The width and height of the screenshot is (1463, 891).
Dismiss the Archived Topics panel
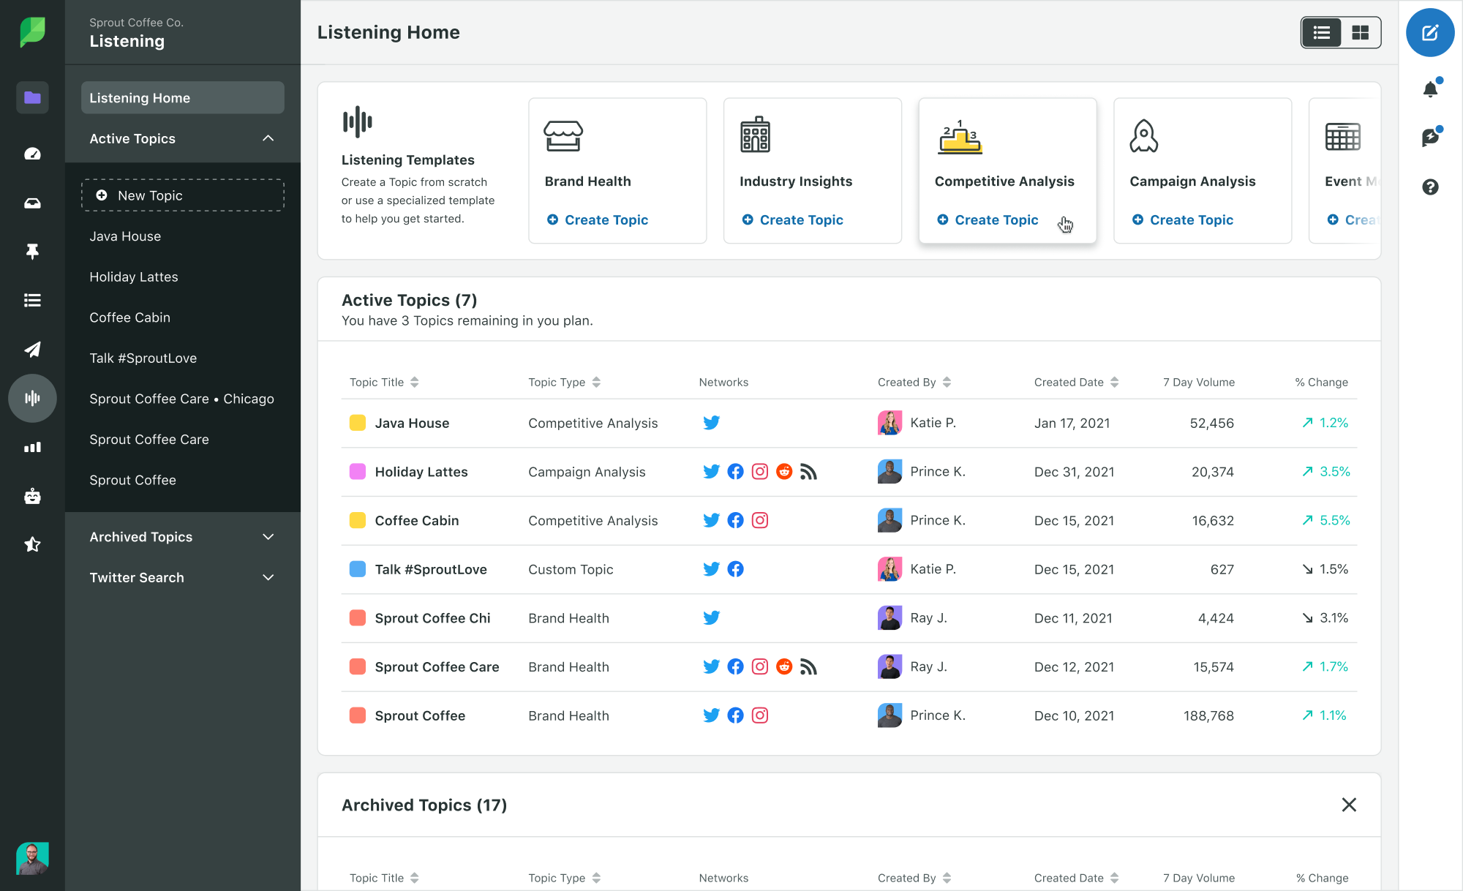(x=1349, y=804)
